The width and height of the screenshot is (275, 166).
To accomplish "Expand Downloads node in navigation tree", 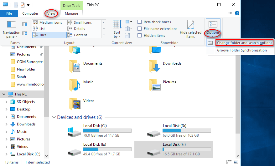I will 7,124.
